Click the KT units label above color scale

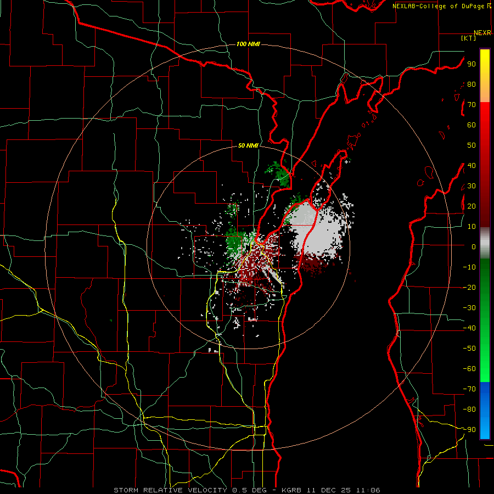(x=468, y=38)
